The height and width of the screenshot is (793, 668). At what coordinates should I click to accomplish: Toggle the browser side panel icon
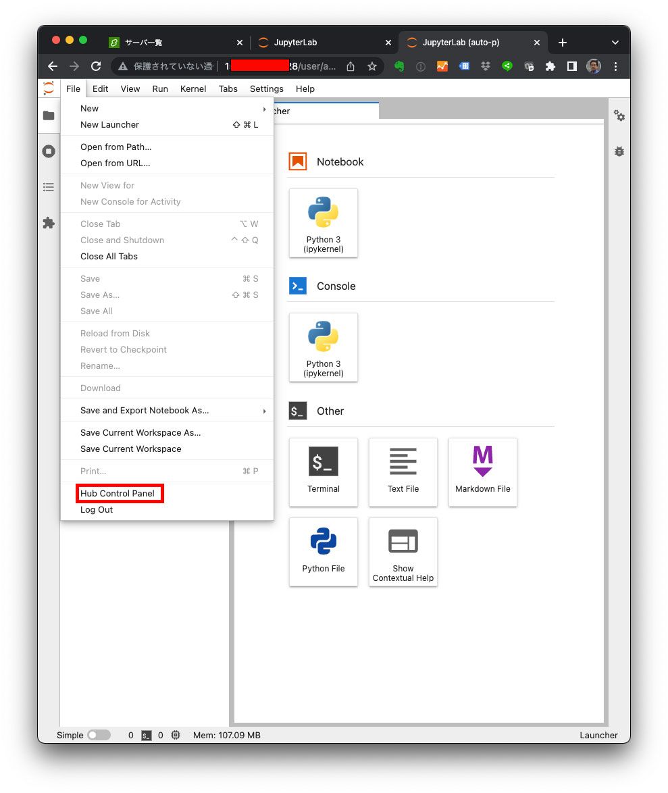572,66
